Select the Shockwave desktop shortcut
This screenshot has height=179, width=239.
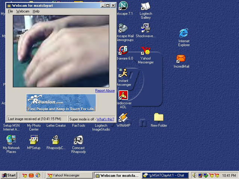pos(146,28)
